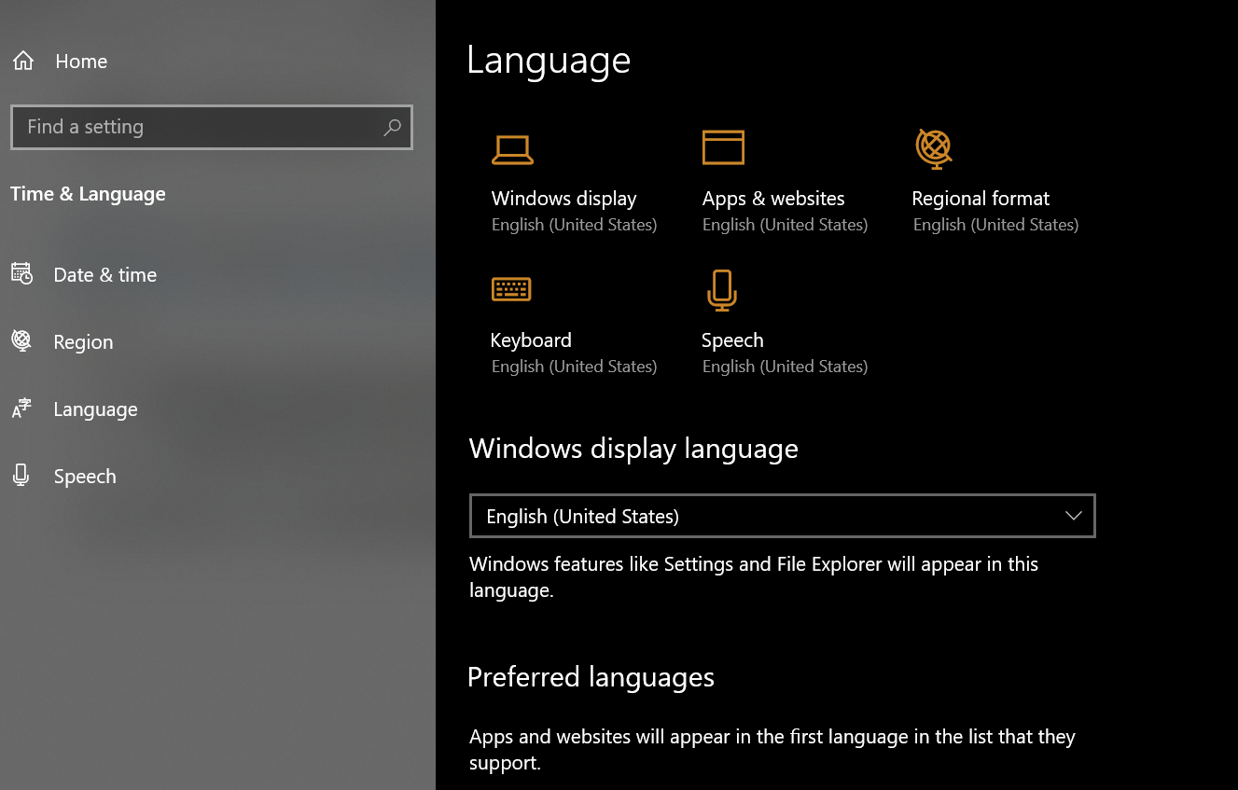The height and width of the screenshot is (790, 1238).
Task: Click the Windows display laptop icon
Action: pyautogui.click(x=512, y=149)
